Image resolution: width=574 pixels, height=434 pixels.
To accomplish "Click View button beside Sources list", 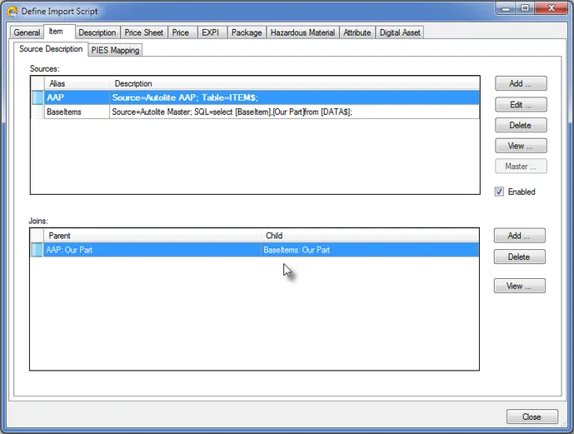I will pyautogui.click(x=521, y=146).
